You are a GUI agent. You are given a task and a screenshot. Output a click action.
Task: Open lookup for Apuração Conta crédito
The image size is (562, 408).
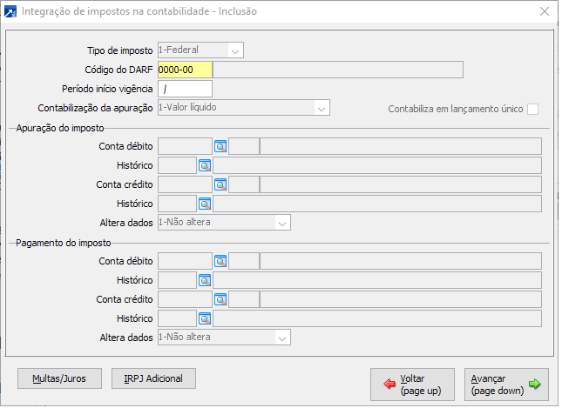coord(220,184)
